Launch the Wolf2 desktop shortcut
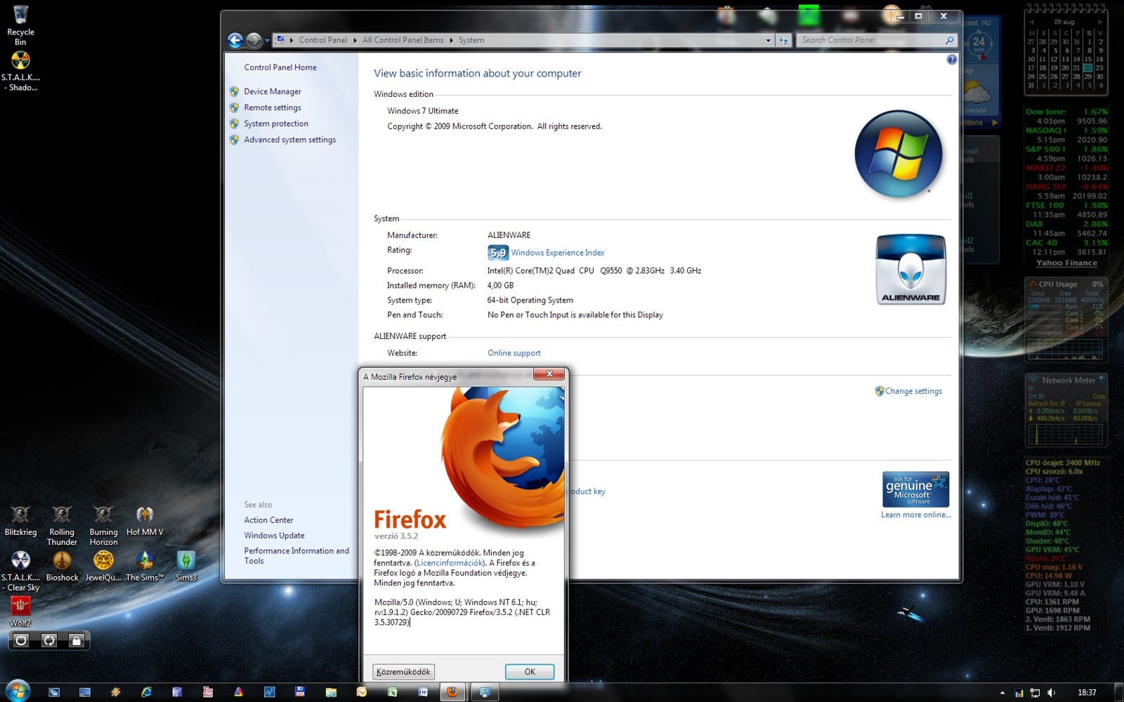 click(20, 611)
